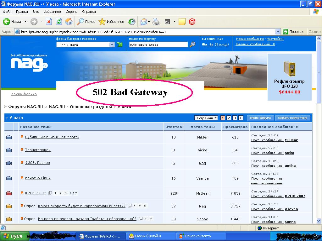Go to forum page 3

pos(235,118)
